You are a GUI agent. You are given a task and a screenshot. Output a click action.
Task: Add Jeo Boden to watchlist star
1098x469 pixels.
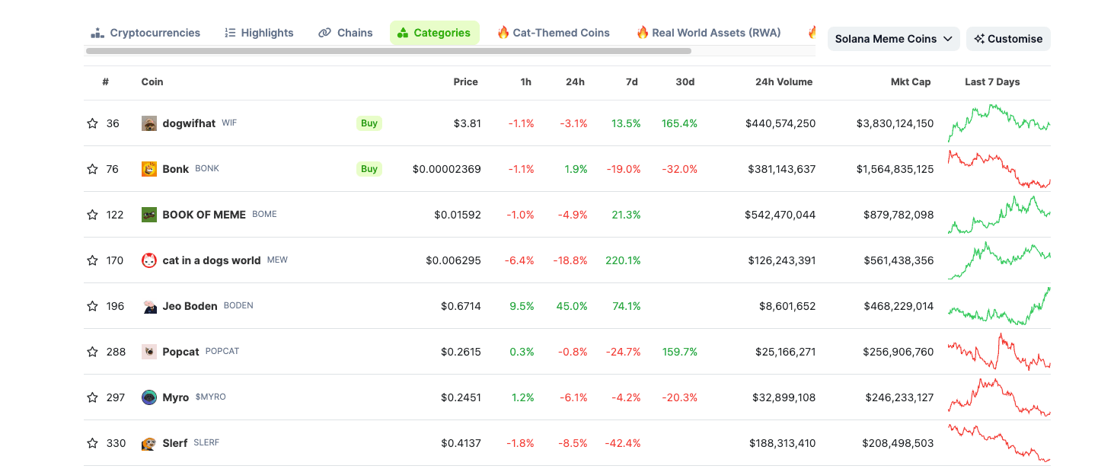click(92, 306)
